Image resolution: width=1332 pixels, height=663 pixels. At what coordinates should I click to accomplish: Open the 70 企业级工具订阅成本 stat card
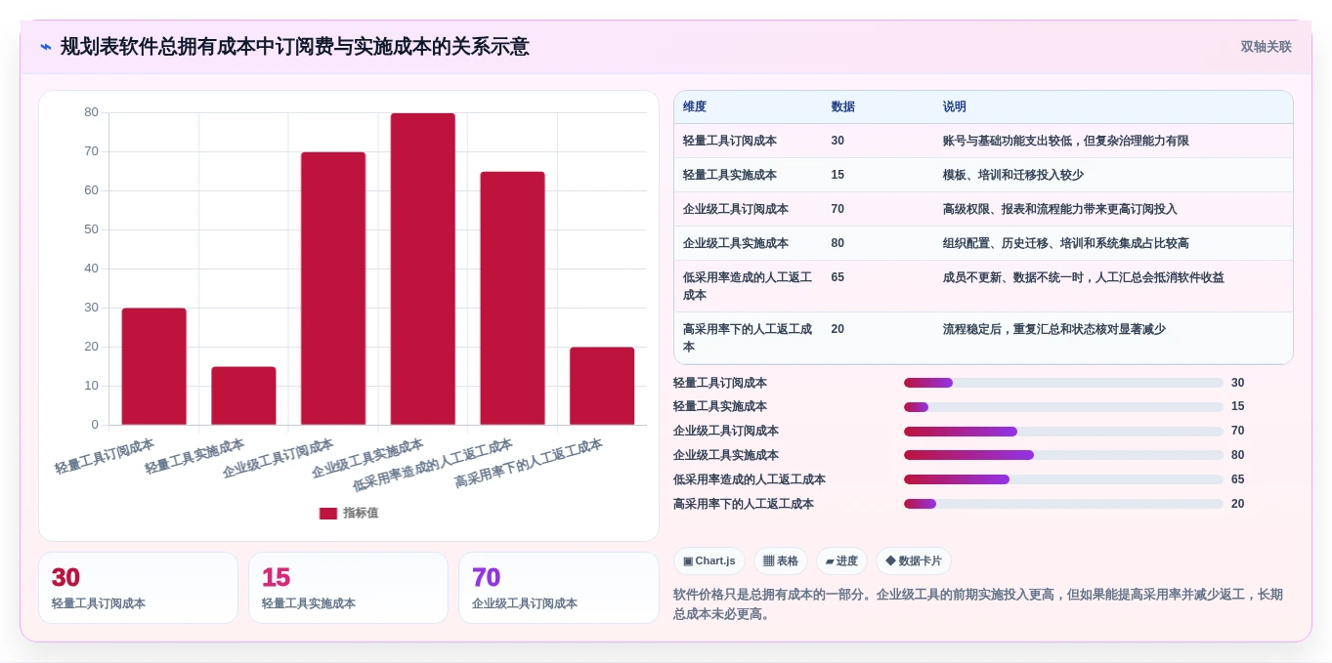pyautogui.click(x=559, y=588)
